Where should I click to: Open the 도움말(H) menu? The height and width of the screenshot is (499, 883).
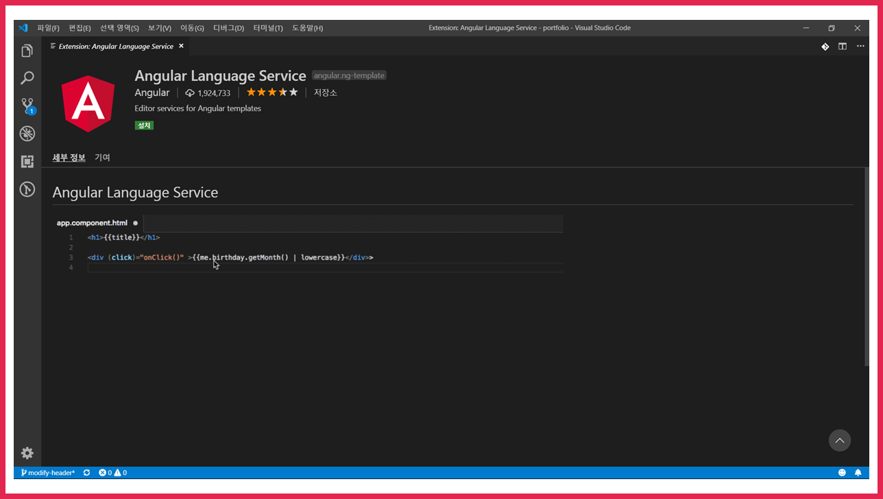[308, 28]
